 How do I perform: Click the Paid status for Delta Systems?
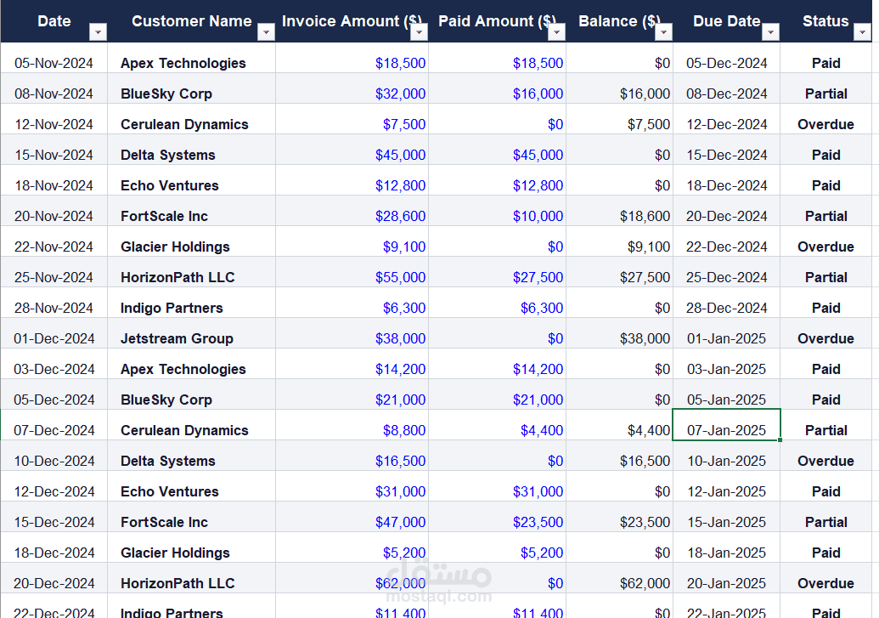[825, 155]
